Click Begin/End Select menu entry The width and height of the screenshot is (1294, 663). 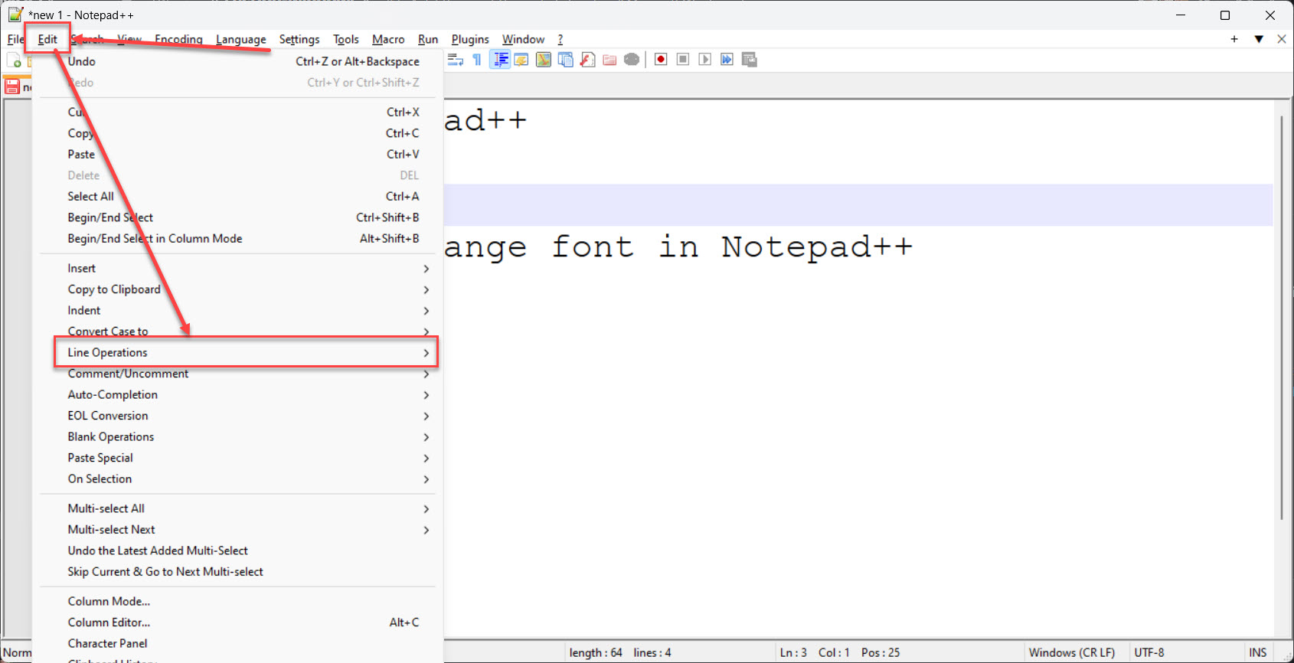238,217
